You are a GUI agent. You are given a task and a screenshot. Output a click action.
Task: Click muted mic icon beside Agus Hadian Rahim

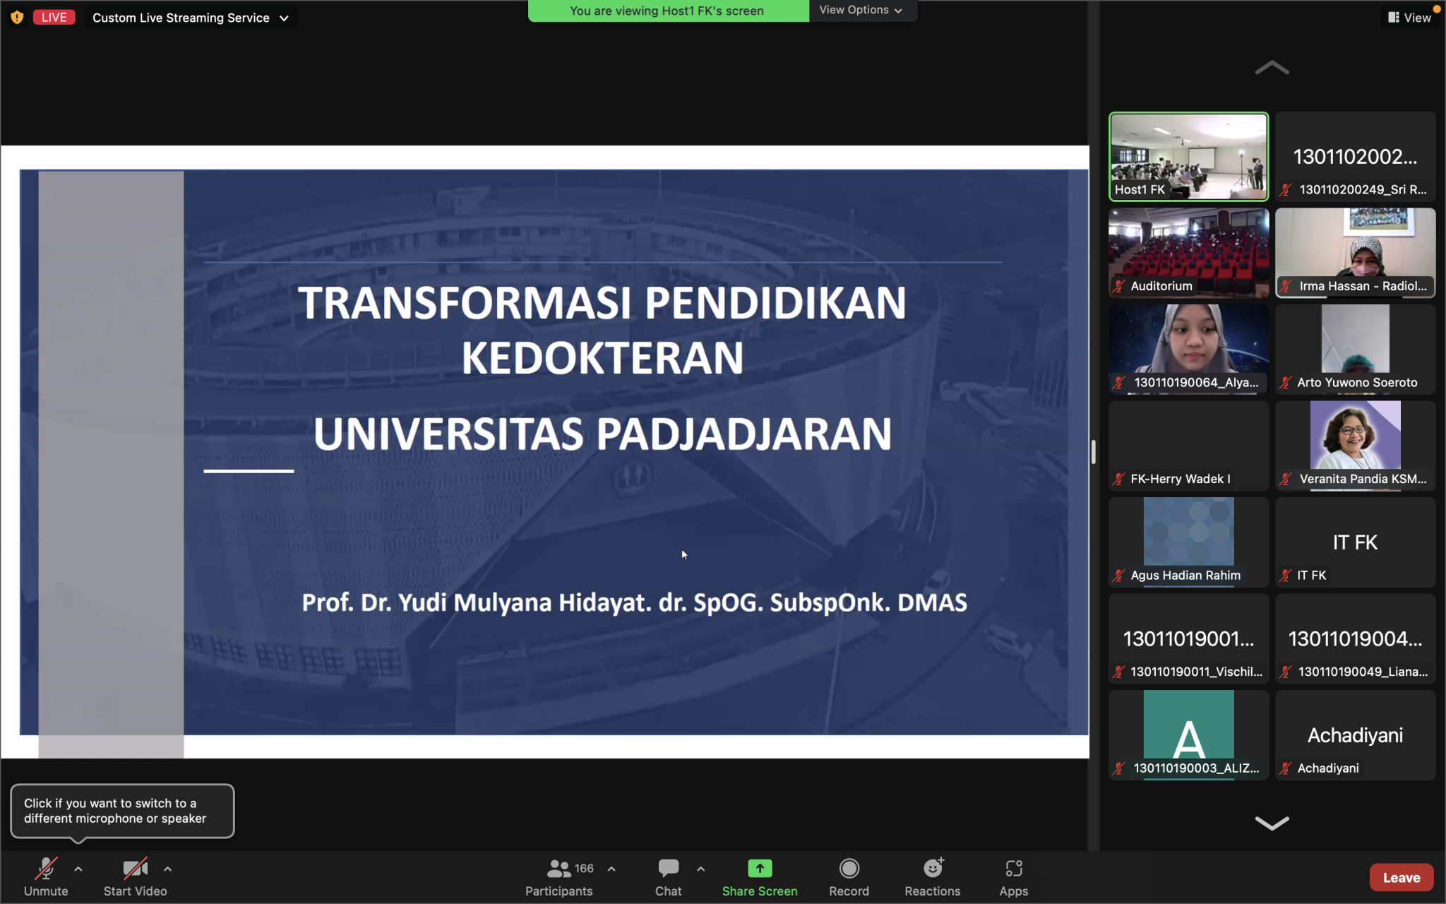1118,576
